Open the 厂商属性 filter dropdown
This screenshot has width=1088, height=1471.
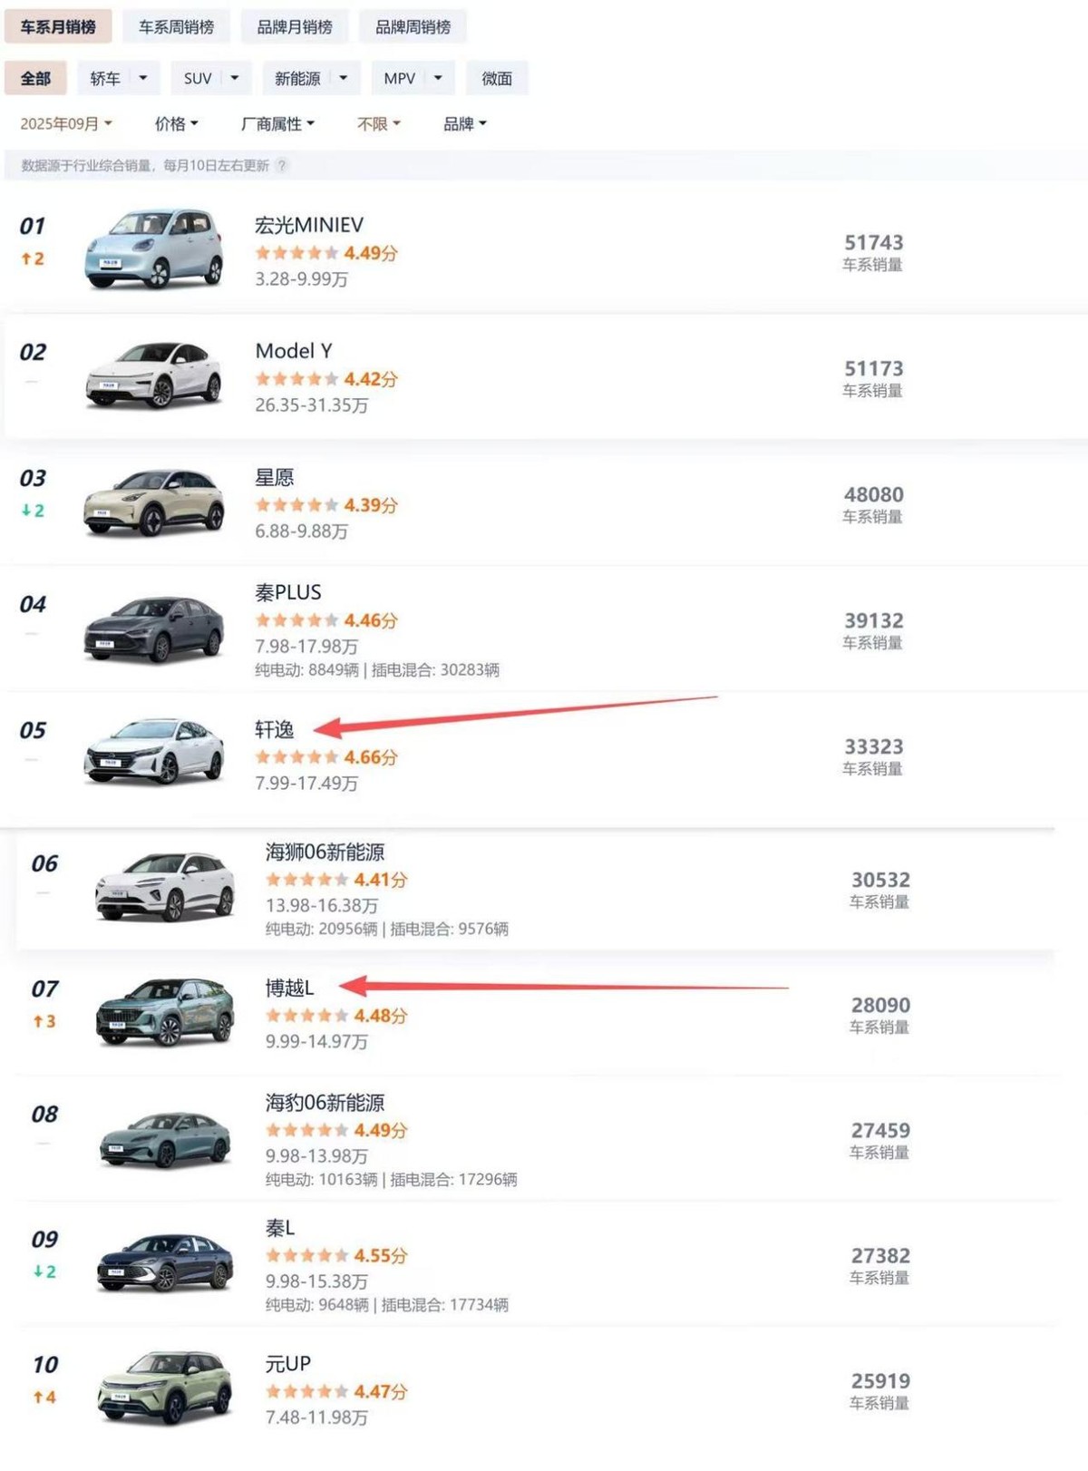[x=277, y=124]
